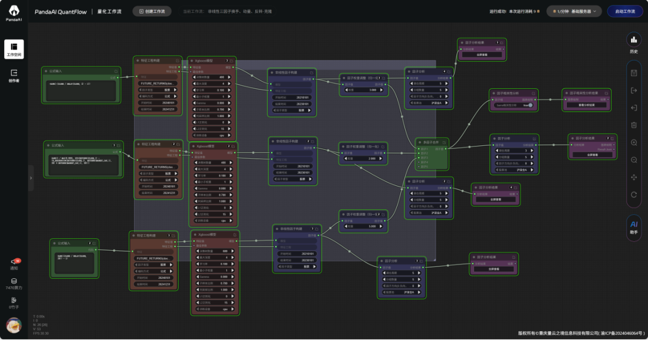The height and width of the screenshot is (340, 648).
Task: Switch to 工作空间 workspace tab
Action: point(14,49)
